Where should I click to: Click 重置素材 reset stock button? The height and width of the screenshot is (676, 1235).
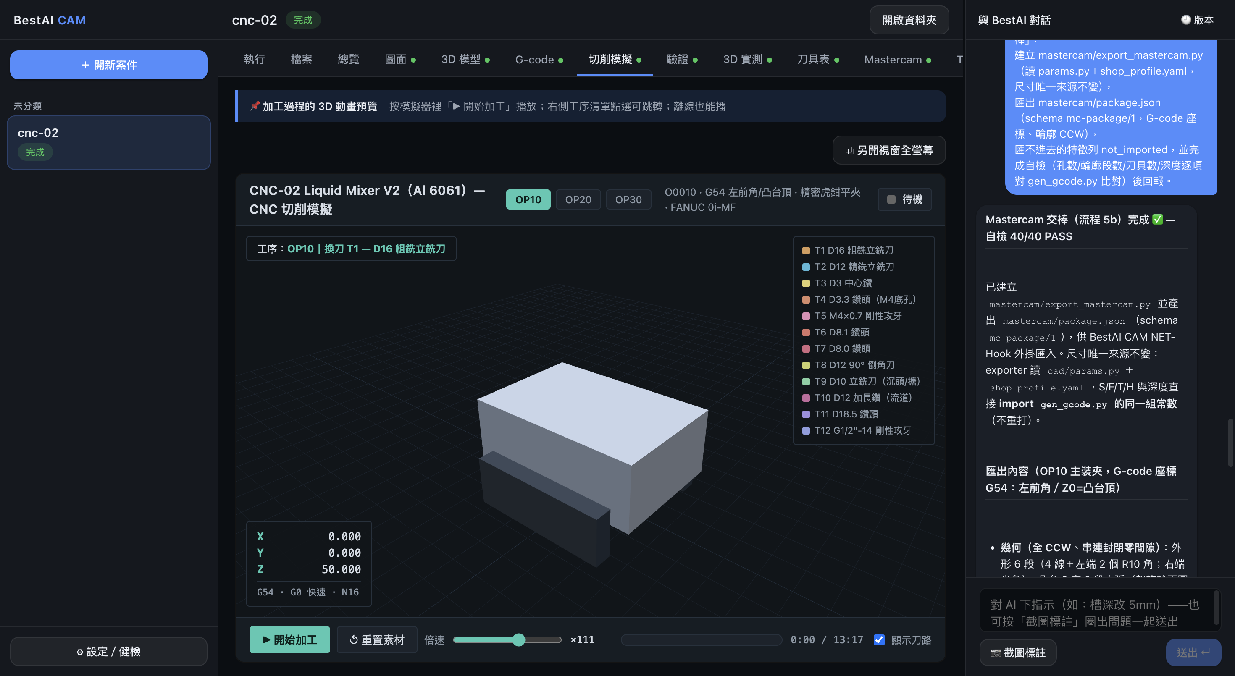[x=377, y=639]
